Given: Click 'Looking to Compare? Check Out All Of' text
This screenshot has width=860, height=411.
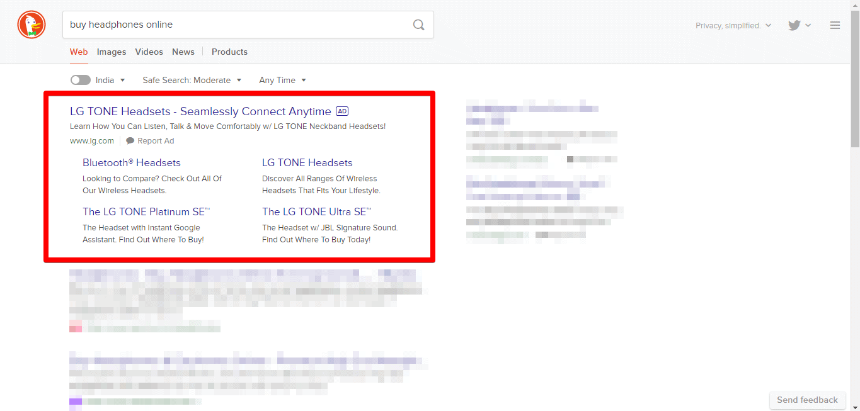Looking at the screenshot, I should (x=152, y=179).
